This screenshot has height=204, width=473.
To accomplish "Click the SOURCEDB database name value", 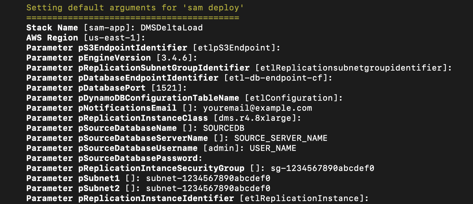I will (x=224, y=128).
